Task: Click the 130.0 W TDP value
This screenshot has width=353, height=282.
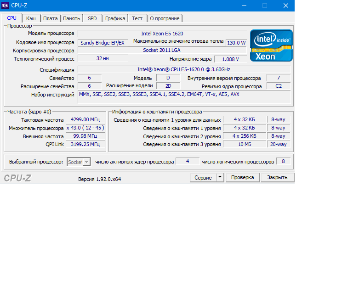Action: (236, 43)
